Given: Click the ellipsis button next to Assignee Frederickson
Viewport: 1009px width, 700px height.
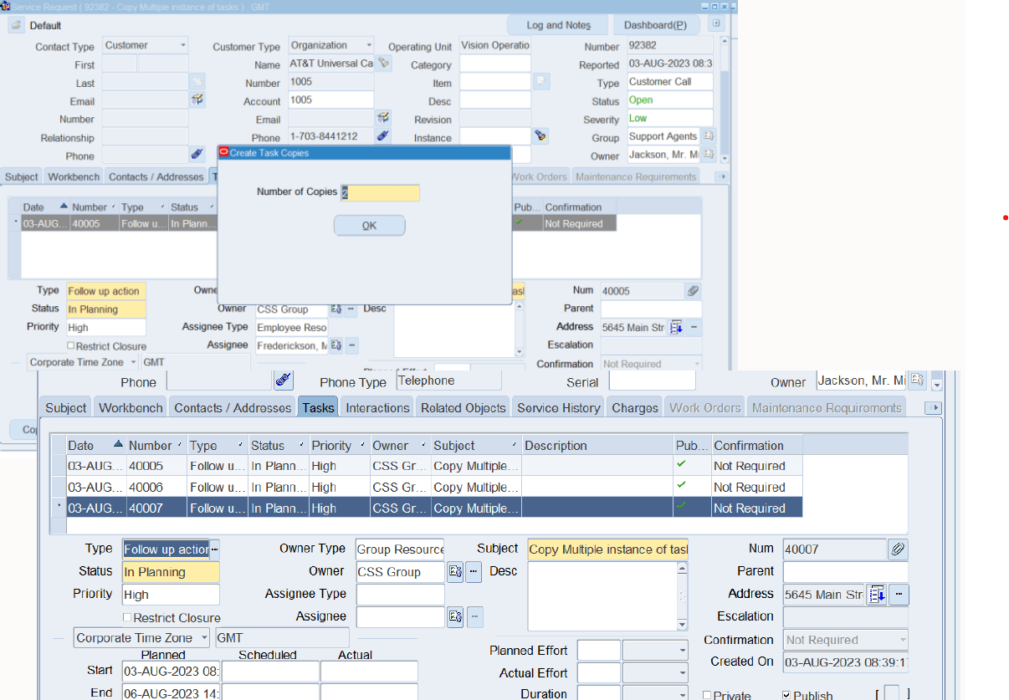Looking at the screenshot, I should pyautogui.click(x=352, y=345).
